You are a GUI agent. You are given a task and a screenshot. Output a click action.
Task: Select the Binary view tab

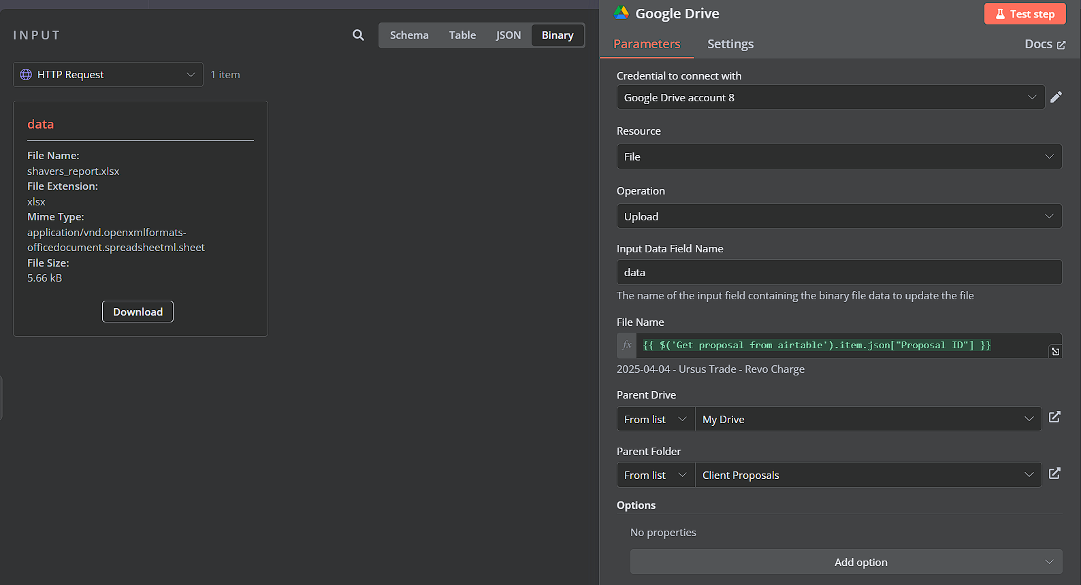click(558, 35)
